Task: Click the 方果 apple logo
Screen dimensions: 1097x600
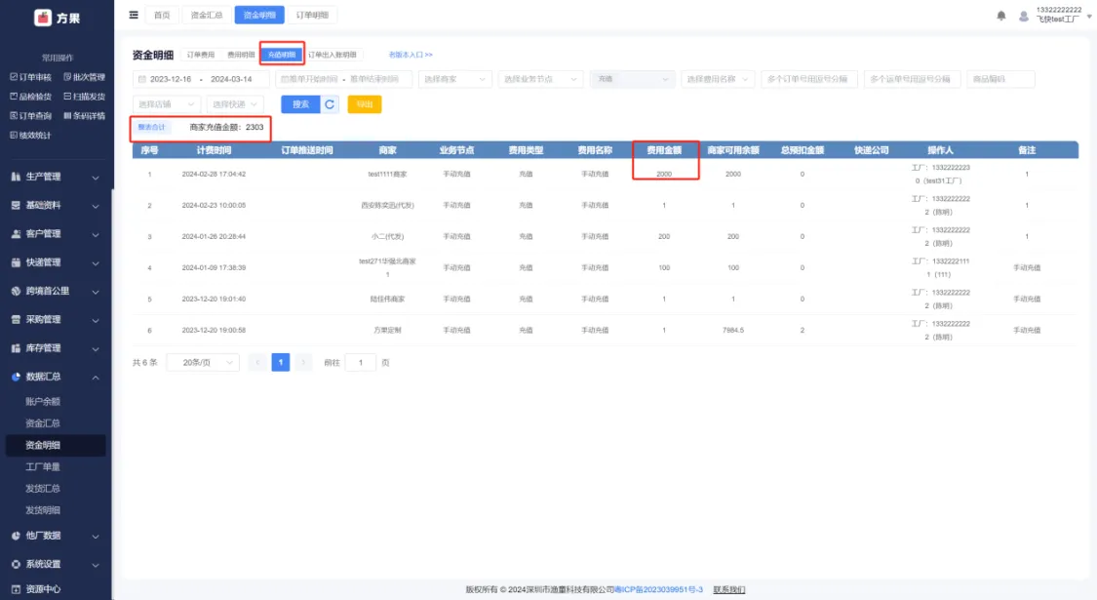Action: click(x=43, y=18)
